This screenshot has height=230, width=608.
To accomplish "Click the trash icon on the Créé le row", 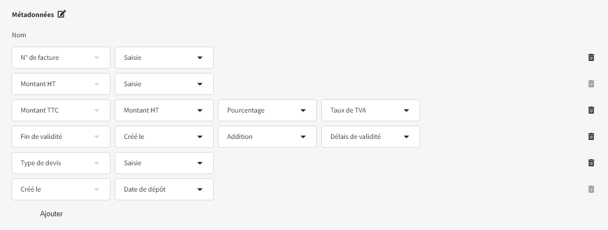I will coord(591,189).
